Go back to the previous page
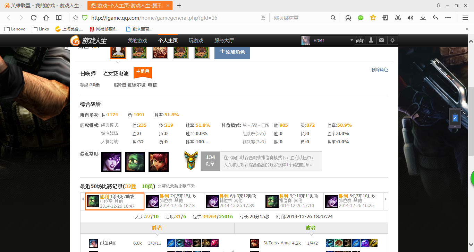This screenshot has width=474, height=252. 9,18
